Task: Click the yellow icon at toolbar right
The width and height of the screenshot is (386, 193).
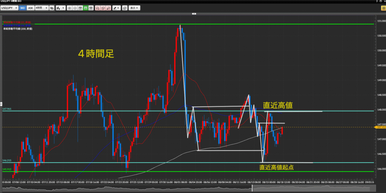Action: coord(383,8)
